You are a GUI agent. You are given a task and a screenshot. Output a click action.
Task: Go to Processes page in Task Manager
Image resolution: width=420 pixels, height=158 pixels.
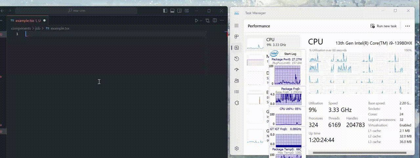pos(237,37)
